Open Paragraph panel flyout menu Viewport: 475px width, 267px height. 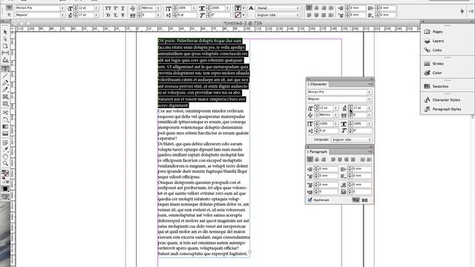(370, 151)
